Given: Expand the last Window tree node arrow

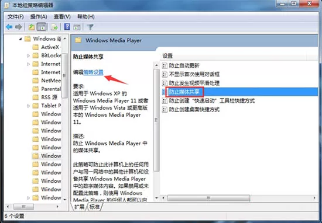Looking at the screenshot, I should pyautogui.click(x=28, y=198).
